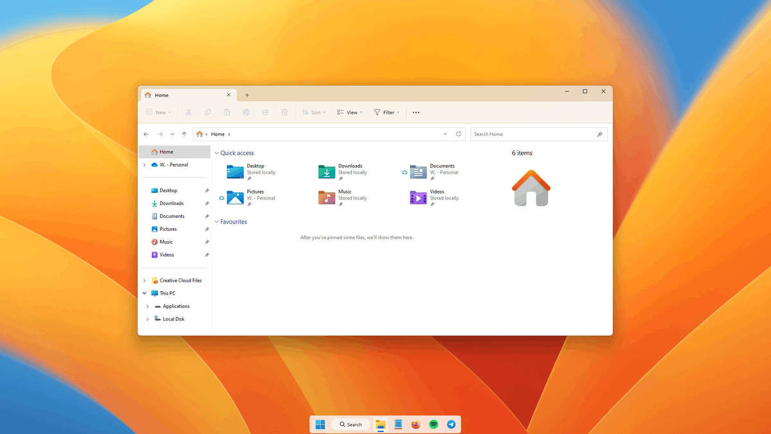Launch Spotify from the taskbar
This screenshot has width=771, height=434.
point(434,424)
